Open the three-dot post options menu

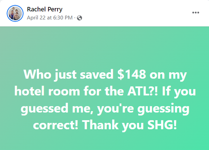click(195, 12)
